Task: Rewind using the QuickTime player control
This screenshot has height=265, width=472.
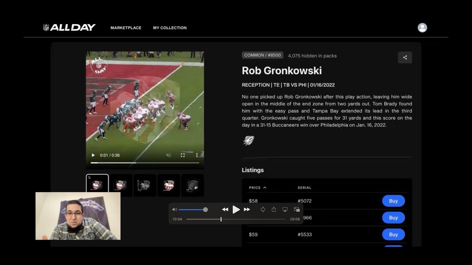Action: (225, 209)
